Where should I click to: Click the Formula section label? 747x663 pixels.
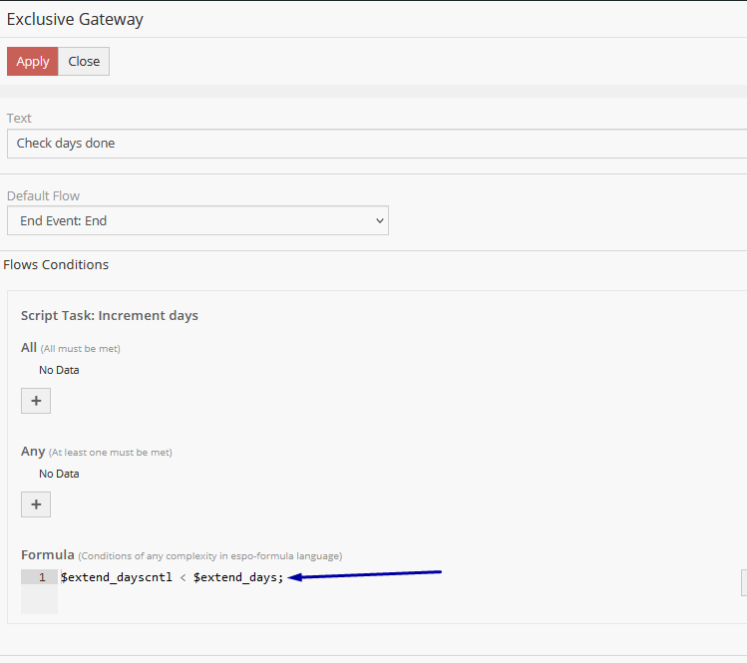click(x=48, y=554)
